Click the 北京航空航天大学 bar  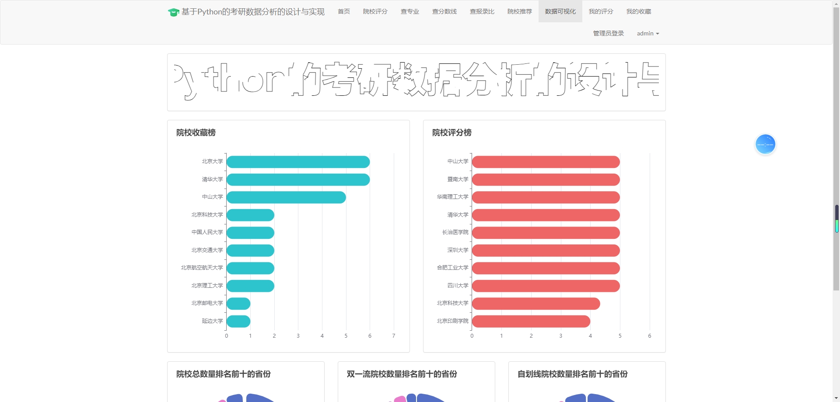(x=250, y=268)
